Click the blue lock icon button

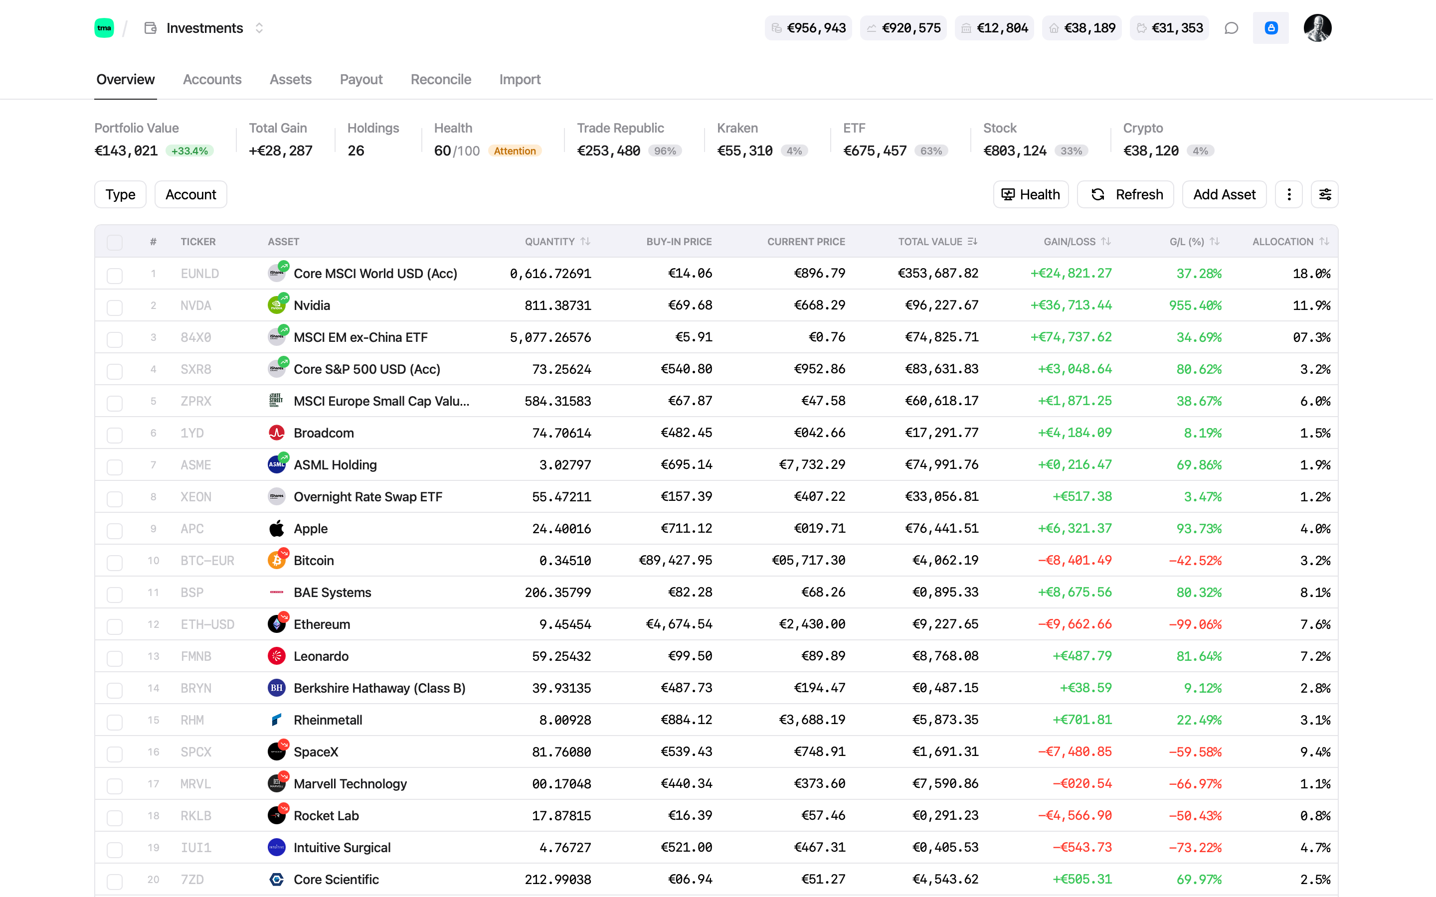tap(1270, 28)
